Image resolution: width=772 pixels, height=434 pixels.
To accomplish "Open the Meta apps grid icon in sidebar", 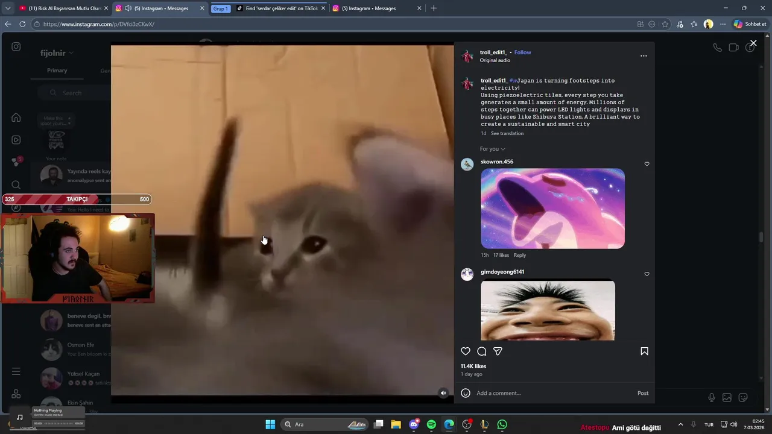I will coord(16,394).
